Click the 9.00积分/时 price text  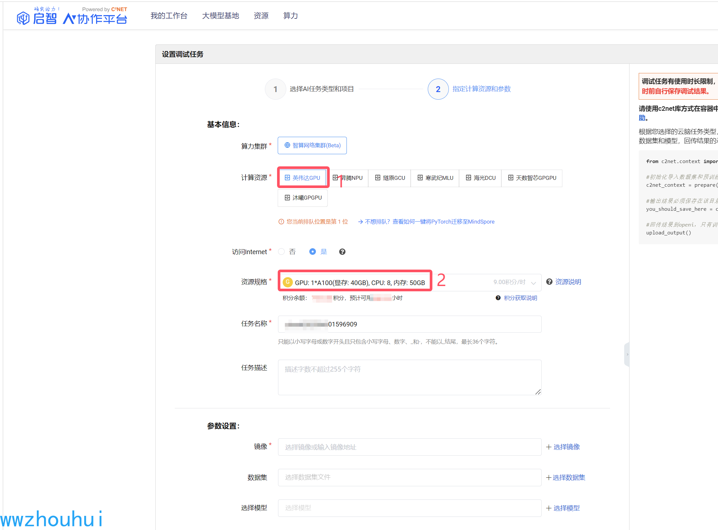click(509, 282)
